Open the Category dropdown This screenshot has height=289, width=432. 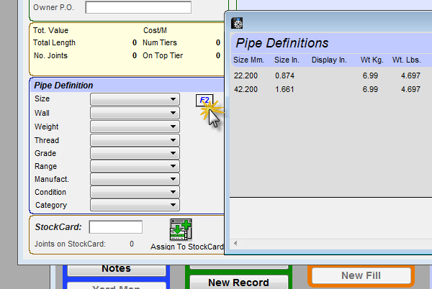tap(134, 205)
